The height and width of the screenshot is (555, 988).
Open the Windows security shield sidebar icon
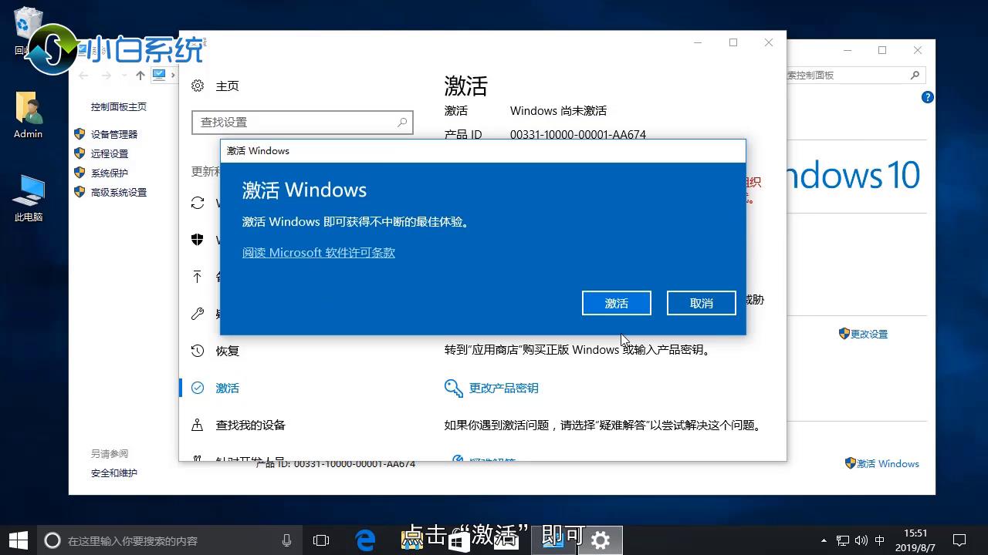(198, 240)
